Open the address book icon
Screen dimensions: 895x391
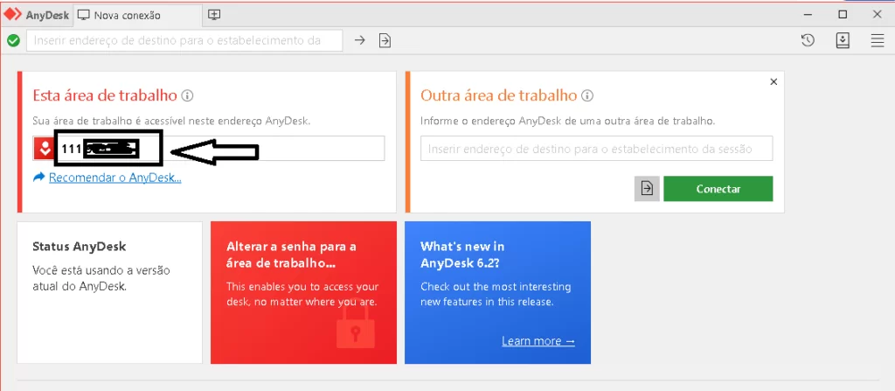[843, 40]
